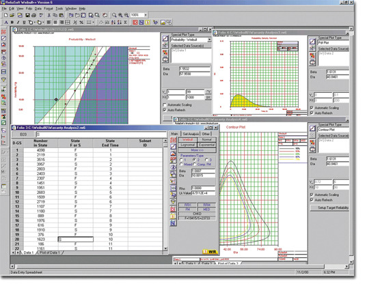The width and height of the screenshot is (367, 286).
Task: Click the Cut scissors icon
Action: (x=49, y=15)
